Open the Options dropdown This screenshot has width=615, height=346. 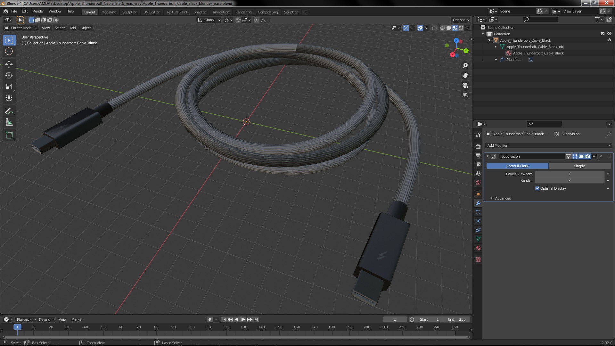pyautogui.click(x=461, y=20)
